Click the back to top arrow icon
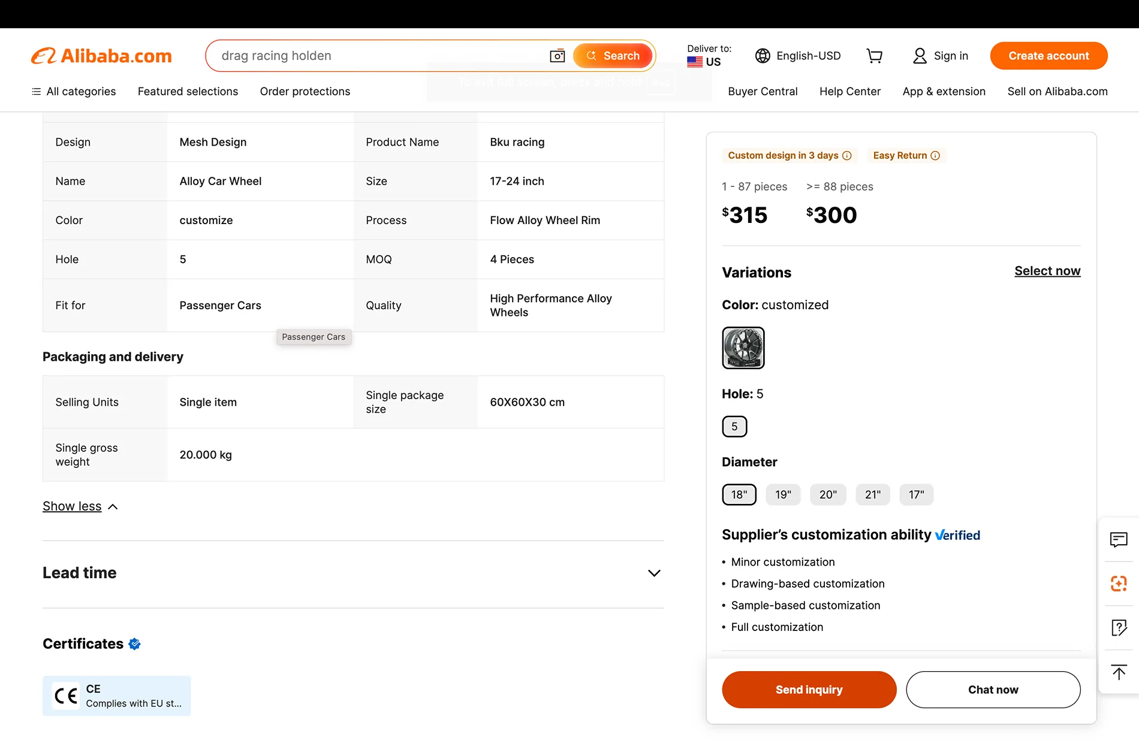This screenshot has height=740, width=1139. tap(1119, 672)
